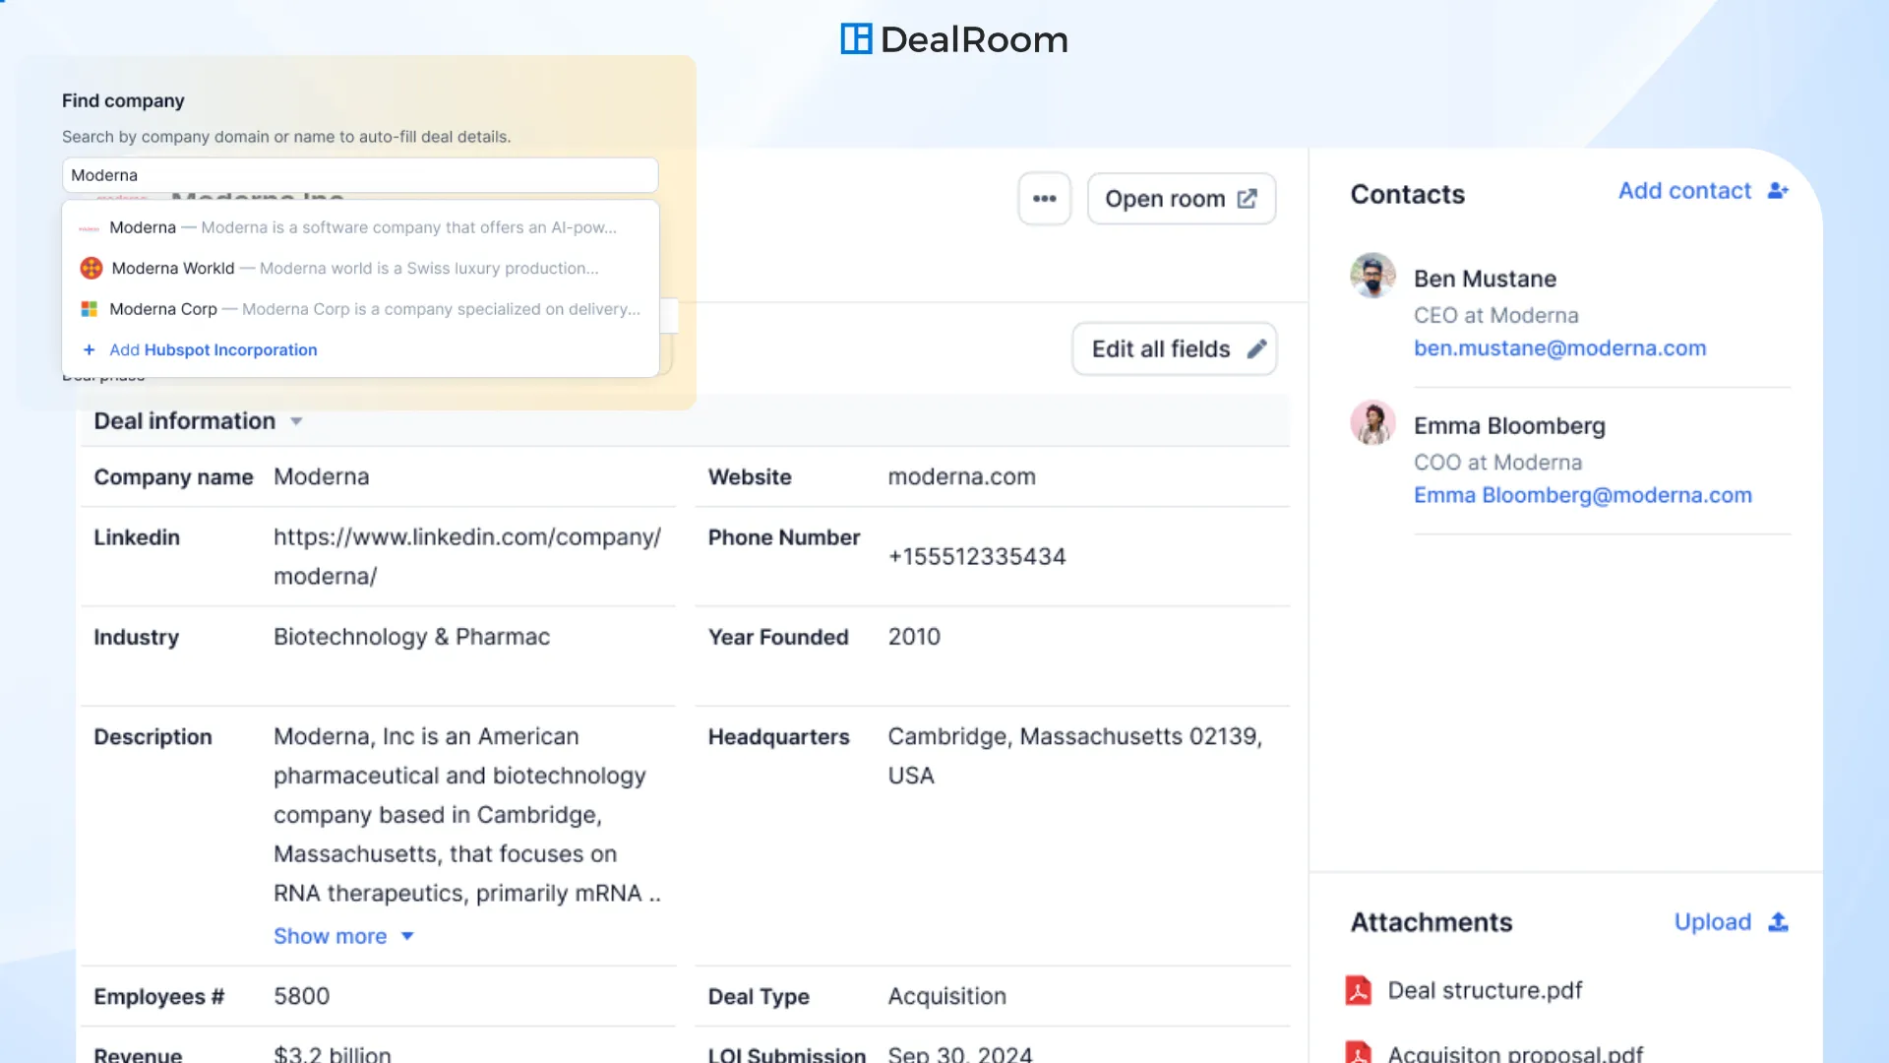Image resolution: width=1889 pixels, height=1063 pixels.
Task: Open the Acquisiton proposal.pdf attachment
Action: pyautogui.click(x=1514, y=1053)
